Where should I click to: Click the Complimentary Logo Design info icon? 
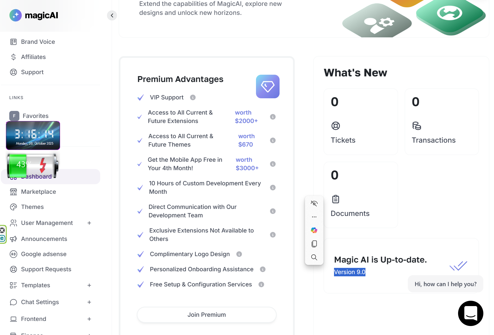click(239, 254)
